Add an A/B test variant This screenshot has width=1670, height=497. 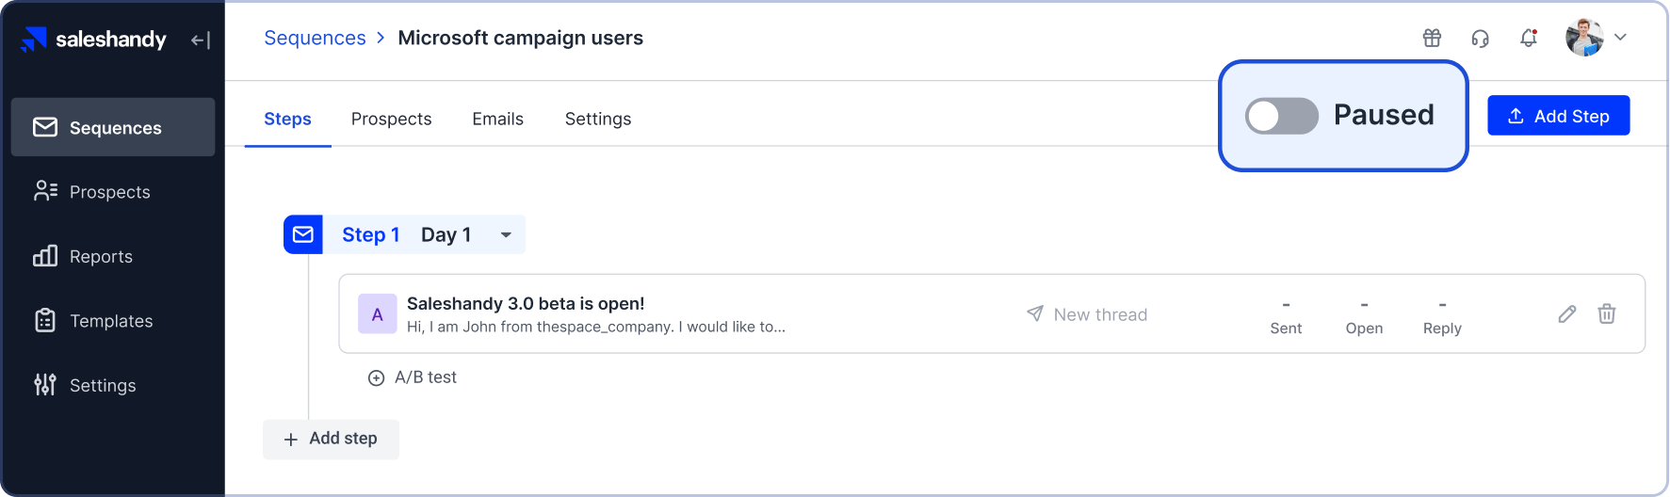click(x=413, y=377)
